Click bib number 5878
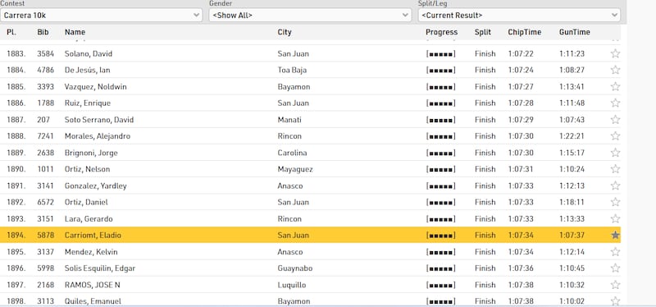656x307 pixels. 45,236
